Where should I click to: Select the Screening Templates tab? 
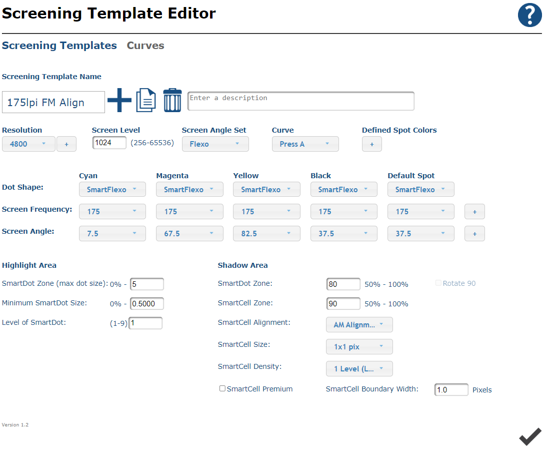pyautogui.click(x=59, y=45)
